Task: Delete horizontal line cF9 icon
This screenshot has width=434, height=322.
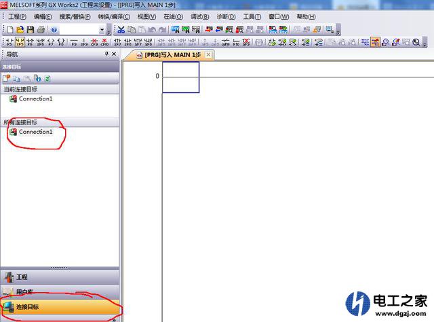Action: point(94,42)
